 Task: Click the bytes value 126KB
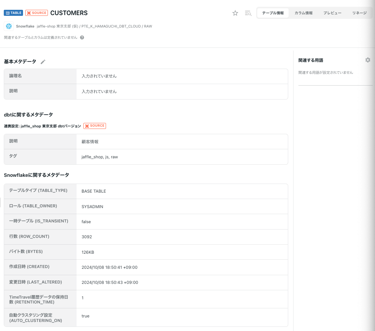pyautogui.click(x=88, y=252)
